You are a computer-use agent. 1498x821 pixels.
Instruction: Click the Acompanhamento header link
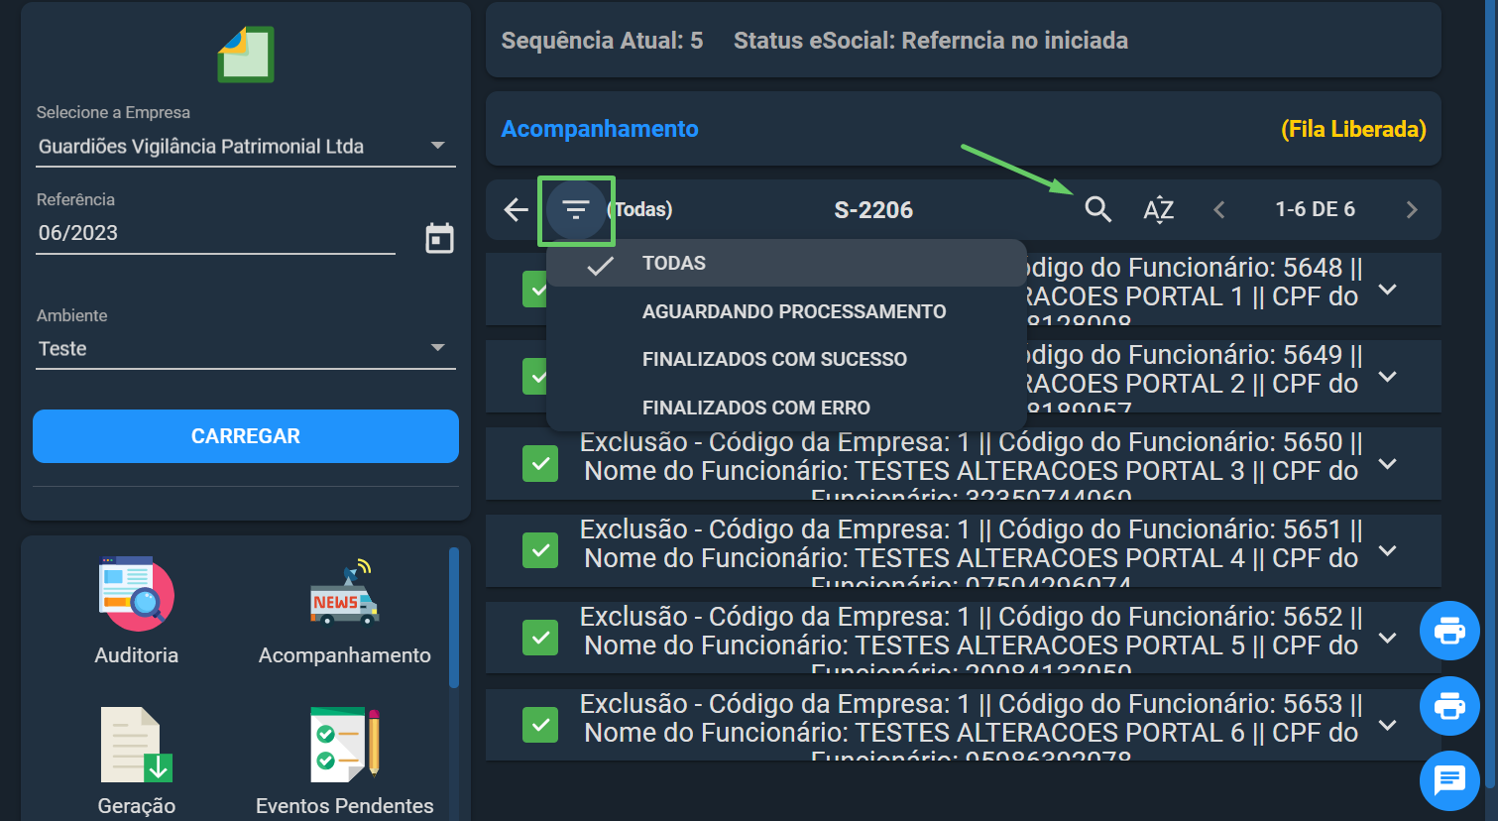[x=600, y=129]
